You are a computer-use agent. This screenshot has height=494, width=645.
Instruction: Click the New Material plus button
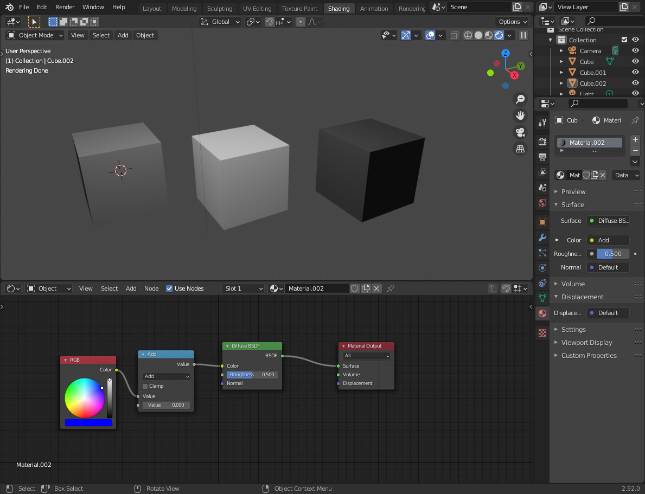click(635, 139)
